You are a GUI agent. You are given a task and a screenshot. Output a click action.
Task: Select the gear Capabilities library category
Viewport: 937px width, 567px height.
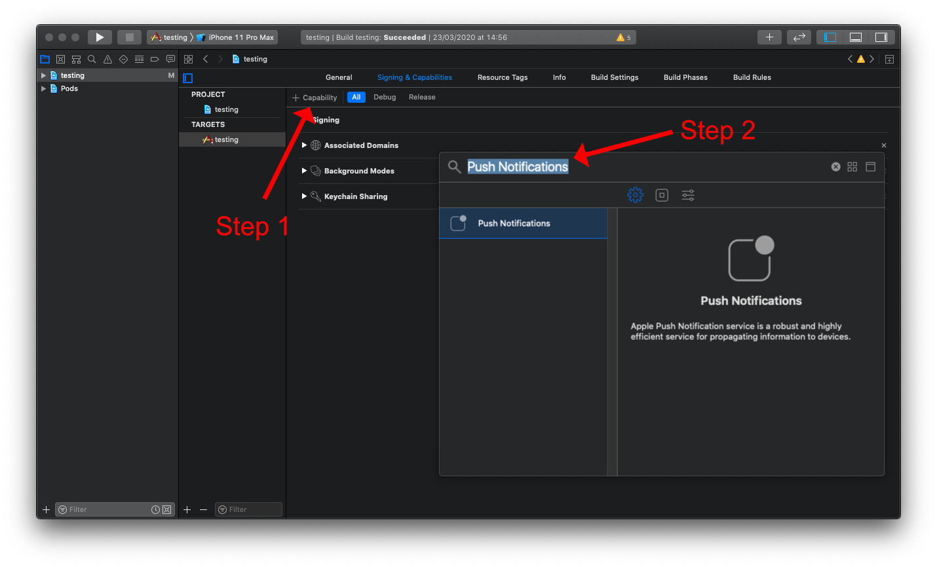[635, 195]
